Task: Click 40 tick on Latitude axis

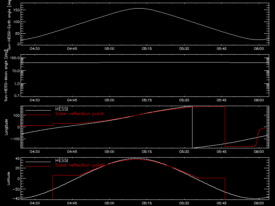Action: [x=18, y=159]
